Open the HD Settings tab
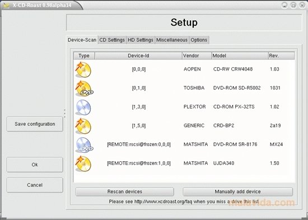308x220 pixels. (141, 40)
